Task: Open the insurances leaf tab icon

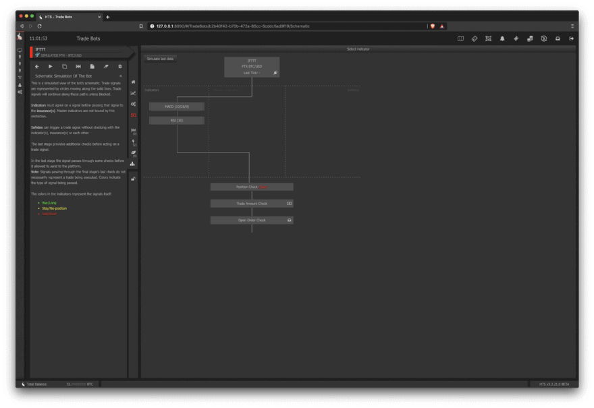Action: [134, 153]
